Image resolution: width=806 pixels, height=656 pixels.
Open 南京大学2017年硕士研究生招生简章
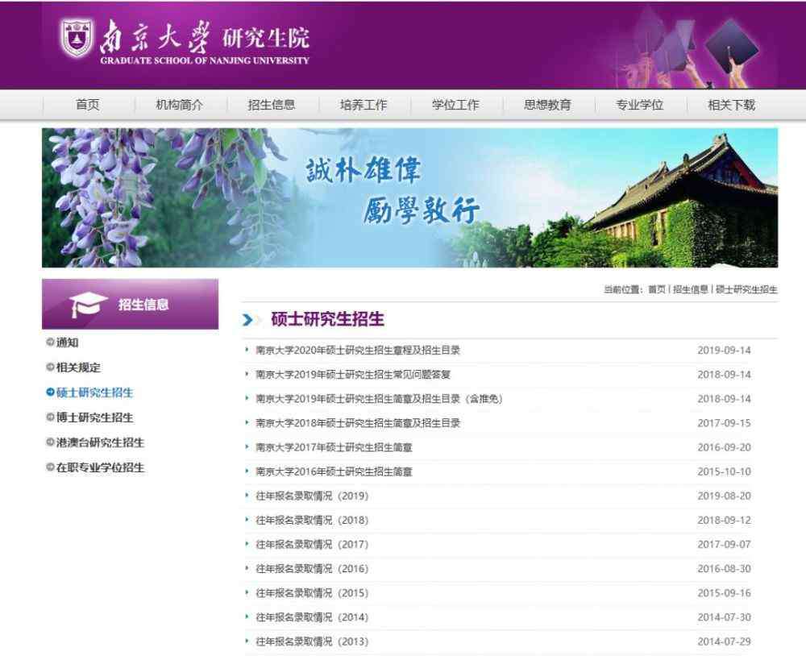tap(334, 447)
